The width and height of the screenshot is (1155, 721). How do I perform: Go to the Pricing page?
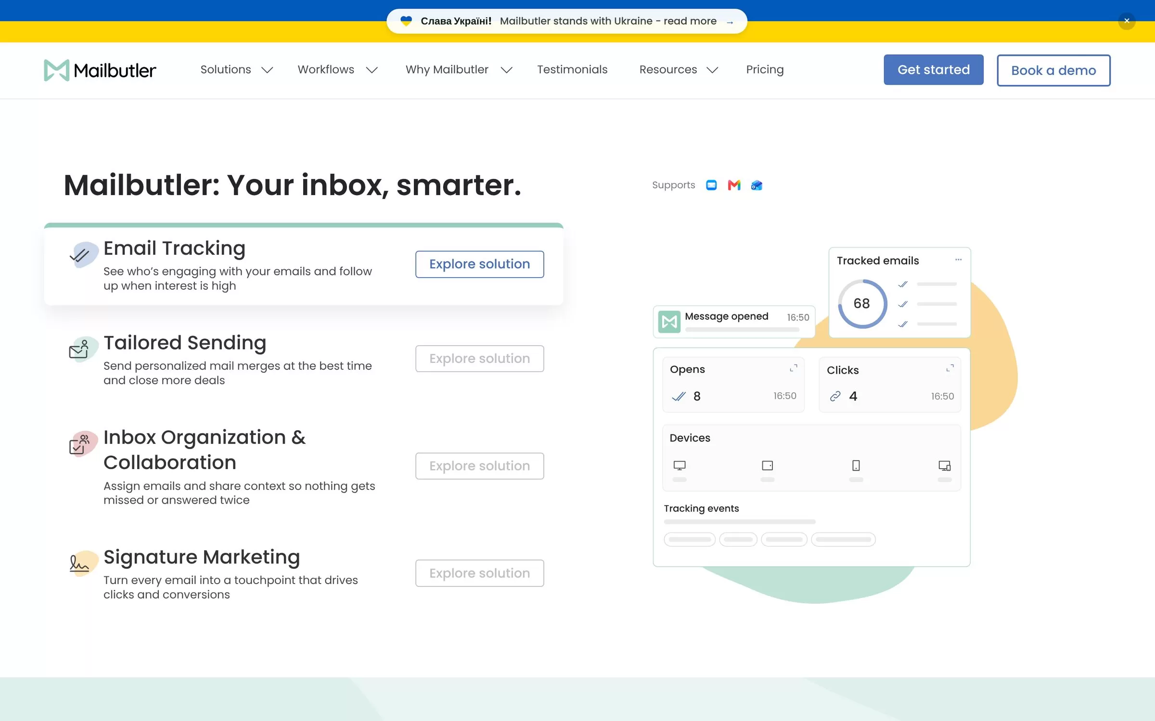click(x=765, y=70)
